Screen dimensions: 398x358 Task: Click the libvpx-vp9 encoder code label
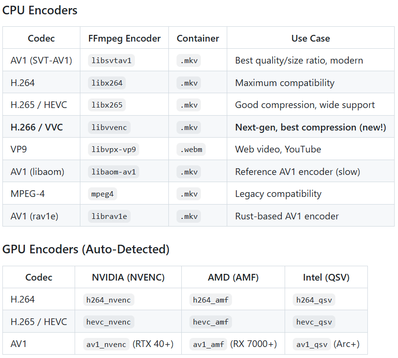[113, 150]
